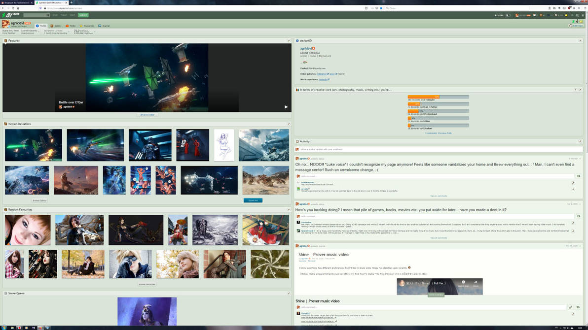Expand options arrow on Shine journal post

tap(580, 246)
